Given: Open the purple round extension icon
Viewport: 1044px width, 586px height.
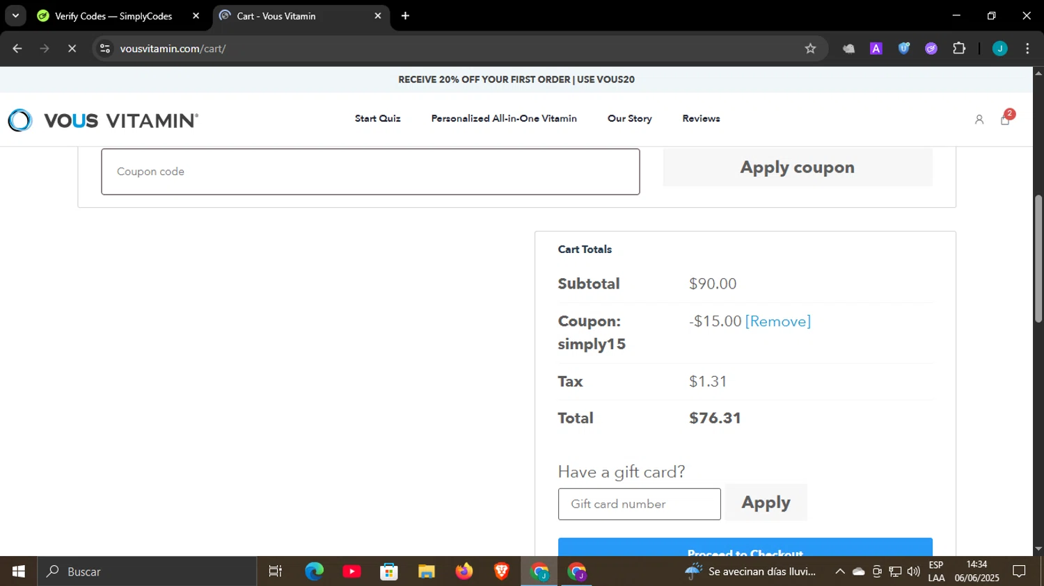Looking at the screenshot, I should click(x=931, y=49).
